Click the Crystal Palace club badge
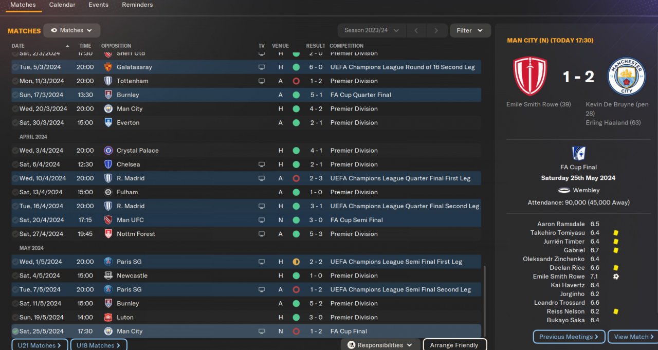Image resolution: width=658 pixels, height=350 pixels. coord(108,151)
